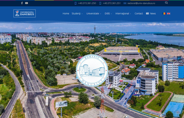The height and width of the screenshot is (118, 184).
Task: Open the News section
Action: (153, 13)
